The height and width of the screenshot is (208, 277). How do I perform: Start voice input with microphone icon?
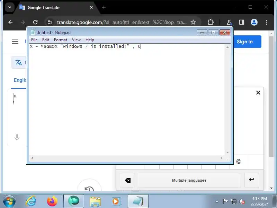(x=17, y=137)
